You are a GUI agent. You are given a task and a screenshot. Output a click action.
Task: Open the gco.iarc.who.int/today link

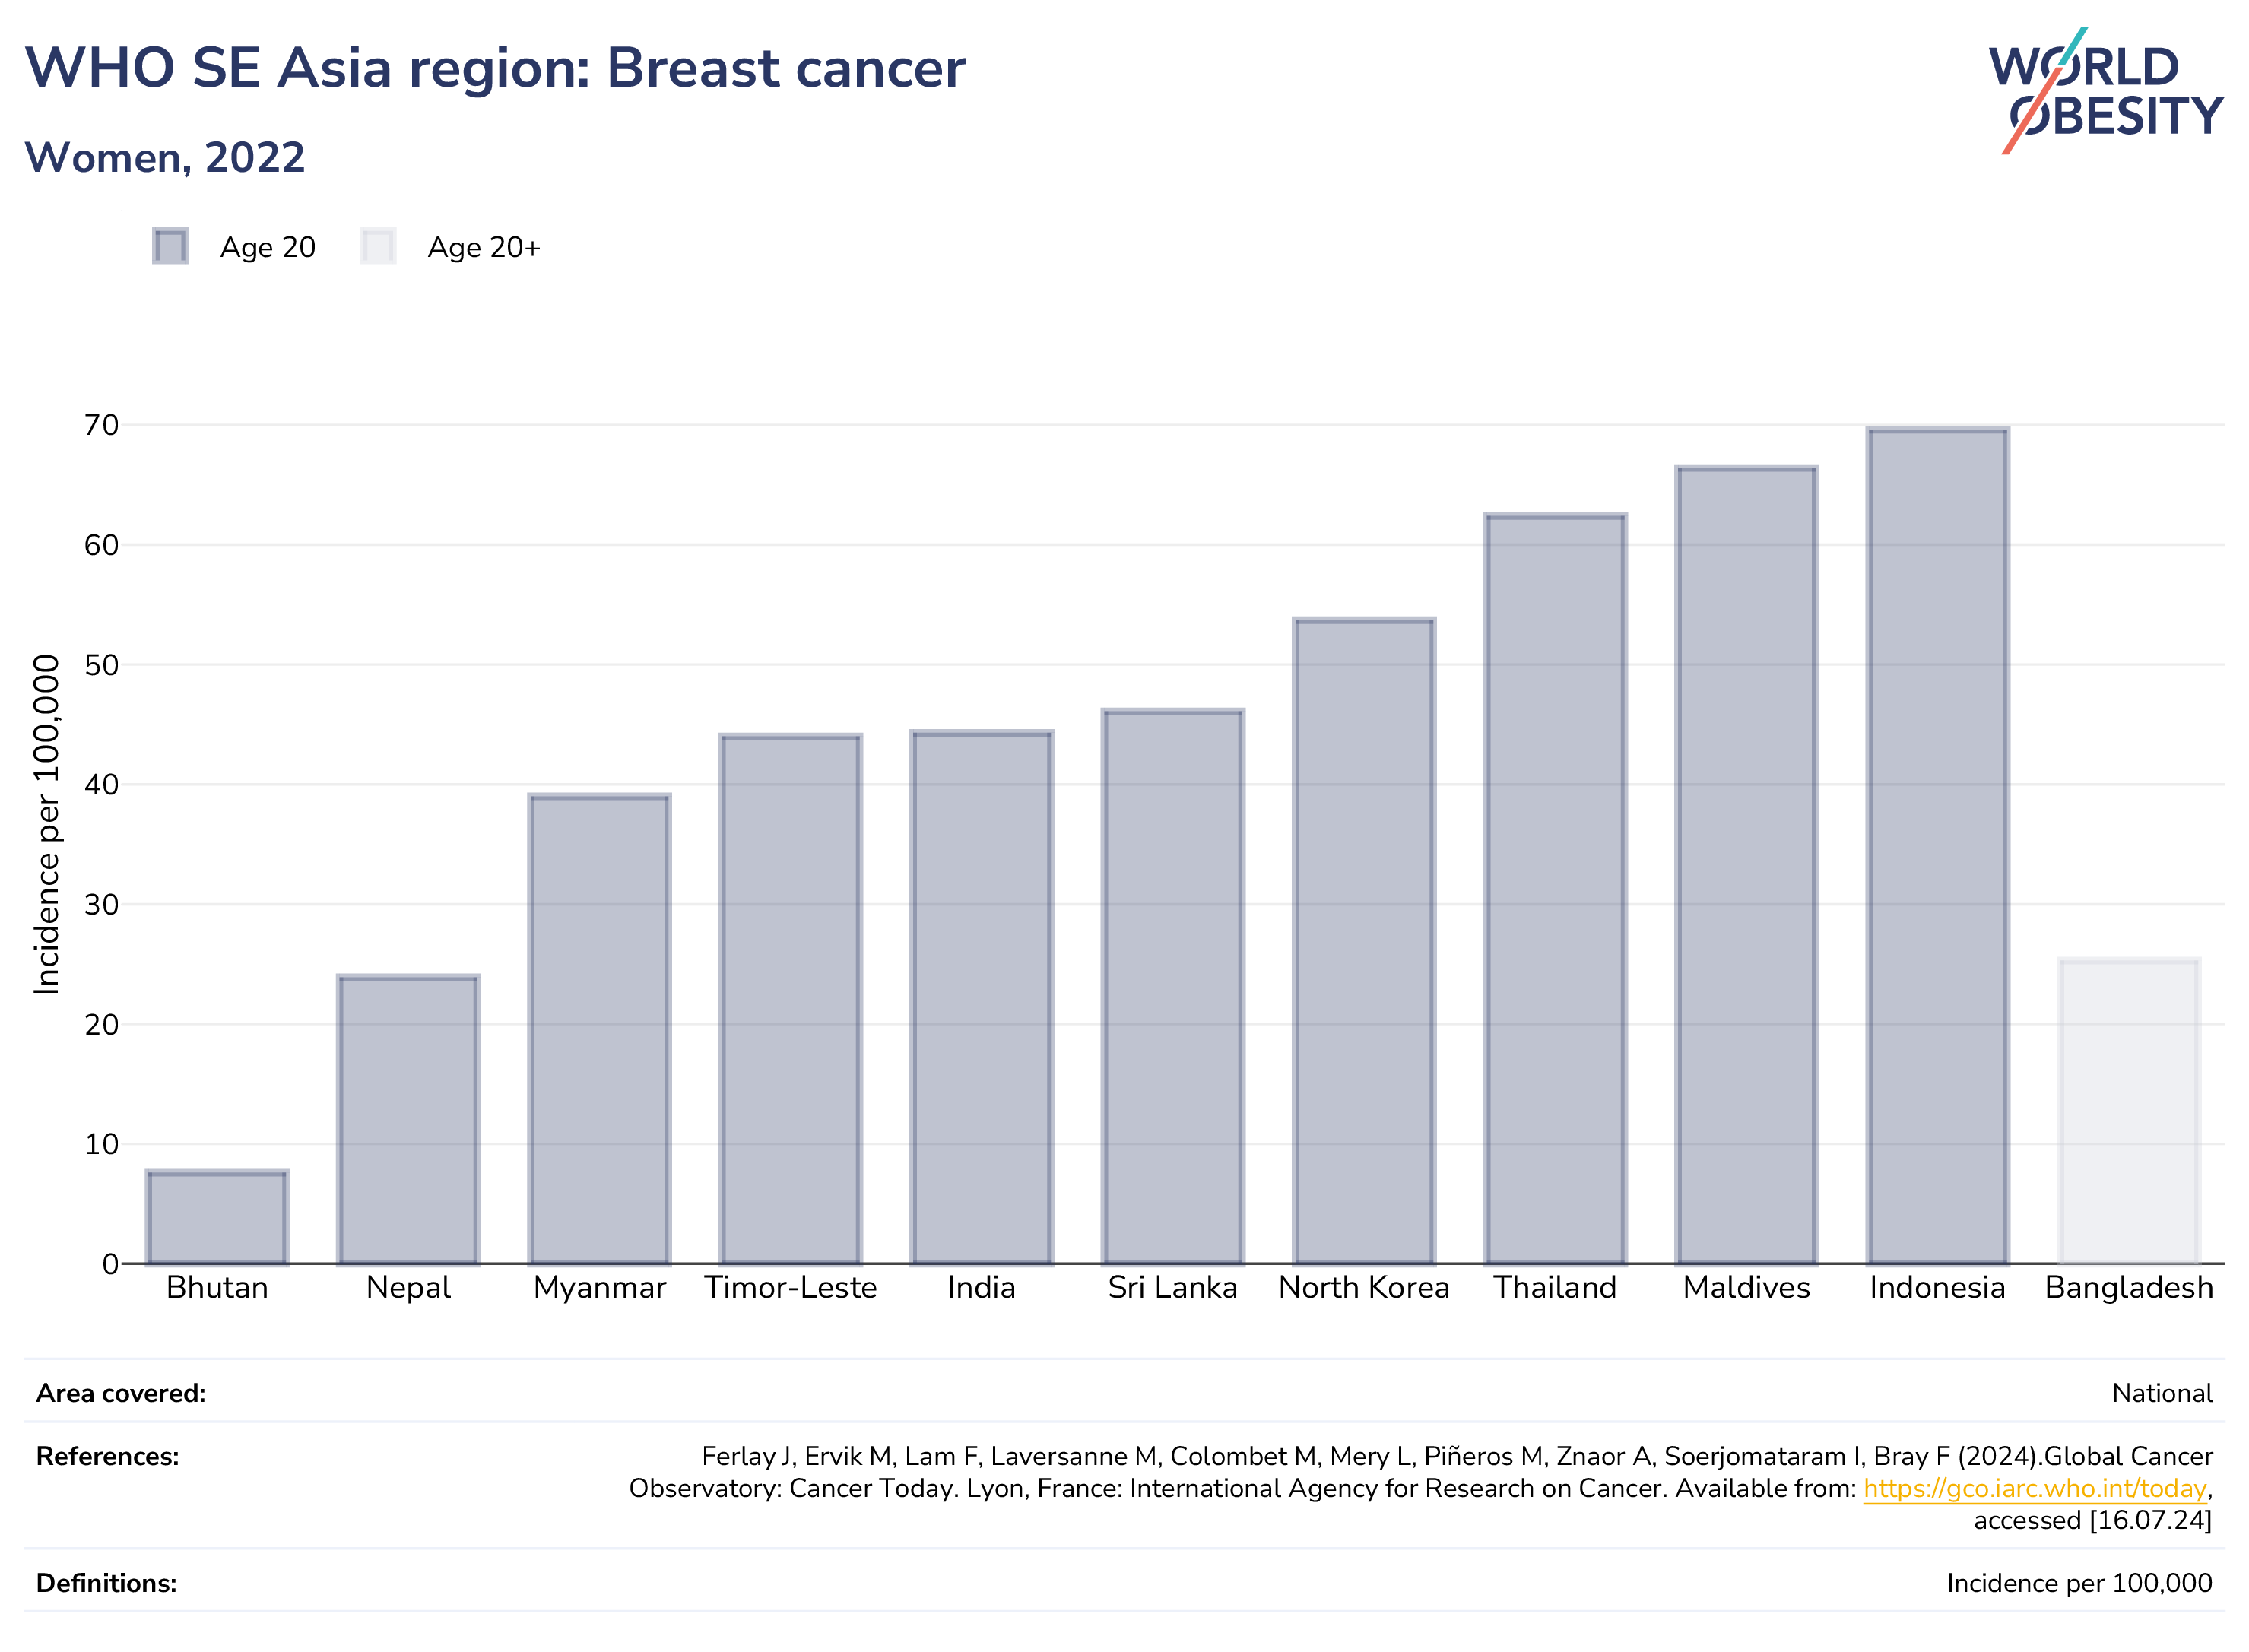pos(2034,1488)
